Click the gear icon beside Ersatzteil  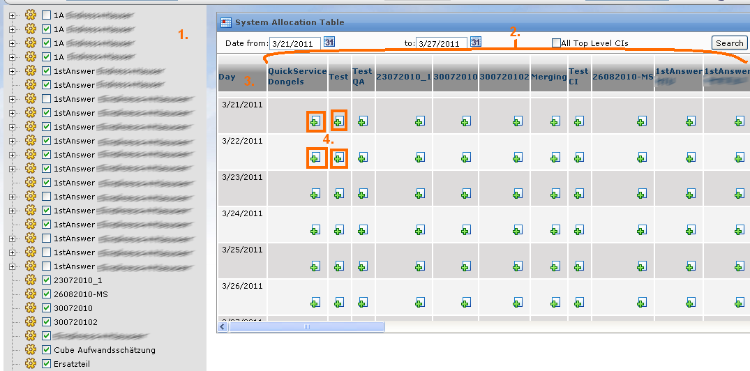pyautogui.click(x=31, y=363)
